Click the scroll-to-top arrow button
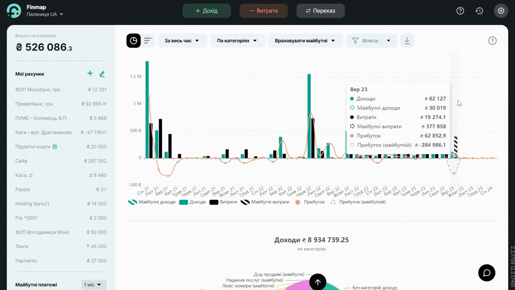515x290 pixels. pos(318,282)
